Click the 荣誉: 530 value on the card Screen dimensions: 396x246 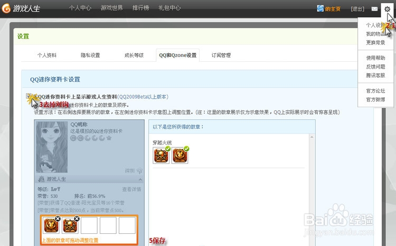(48, 196)
